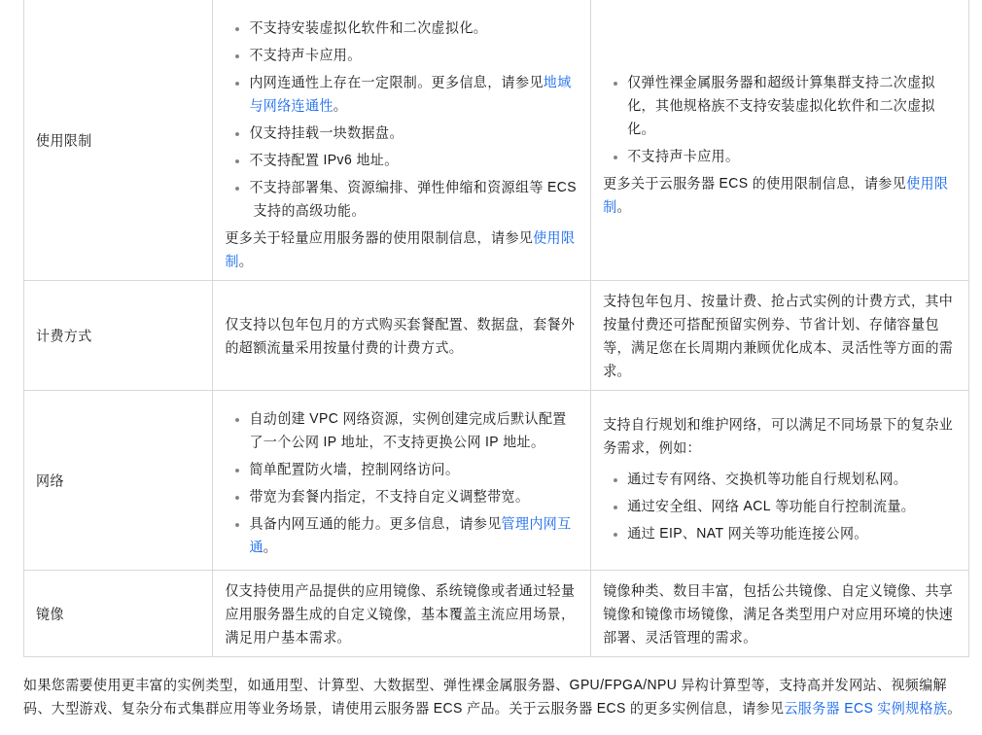Viewport: 982px width, 735px height.
Task: Click text 仅支持使用产品提供的应用镜像
Action: click(400, 613)
